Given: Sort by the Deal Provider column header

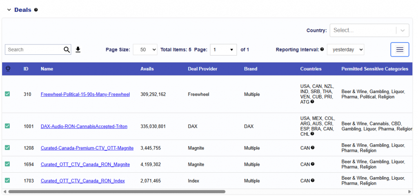Looking at the screenshot, I should pos(202,69).
